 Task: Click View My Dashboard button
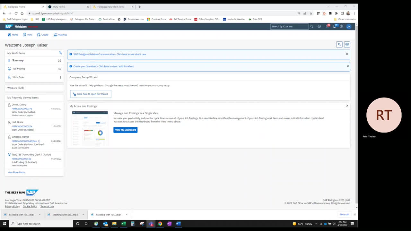point(125,130)
